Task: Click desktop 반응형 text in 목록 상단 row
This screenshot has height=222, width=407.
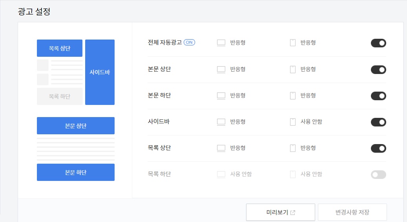Action: coord(238,148)
